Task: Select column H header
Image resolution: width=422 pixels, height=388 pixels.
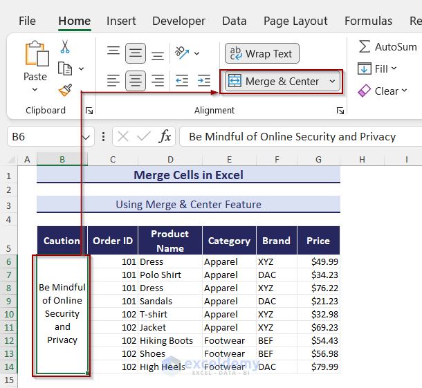Action: 362,159
